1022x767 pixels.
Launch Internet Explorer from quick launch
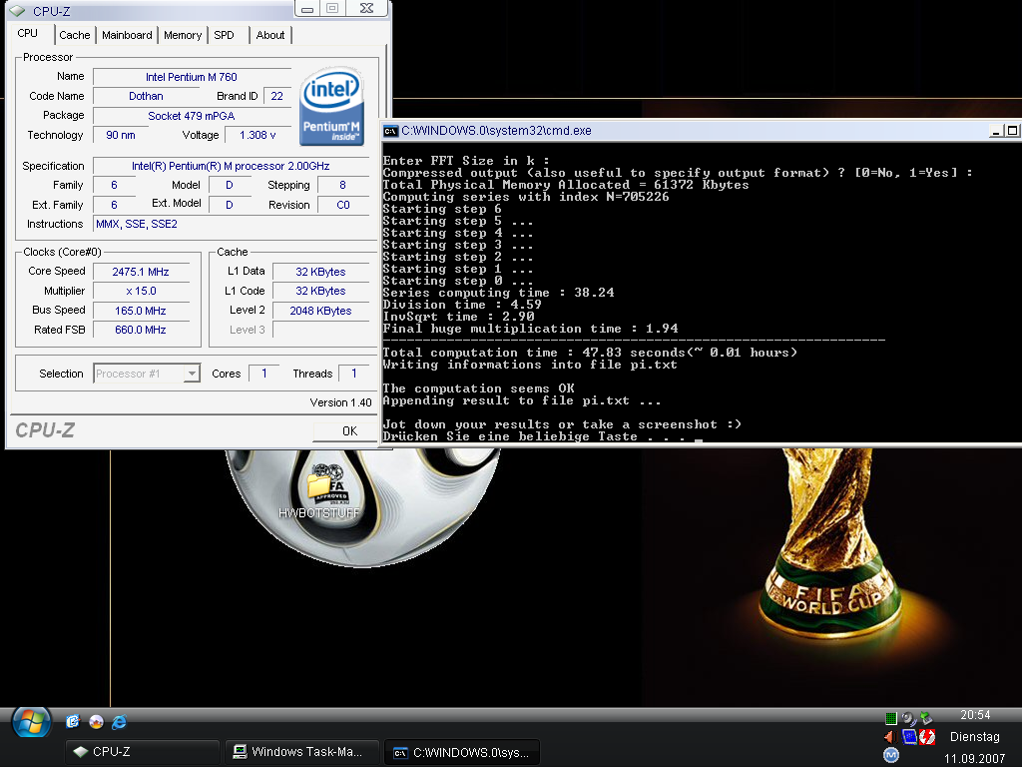pos(120,722)
